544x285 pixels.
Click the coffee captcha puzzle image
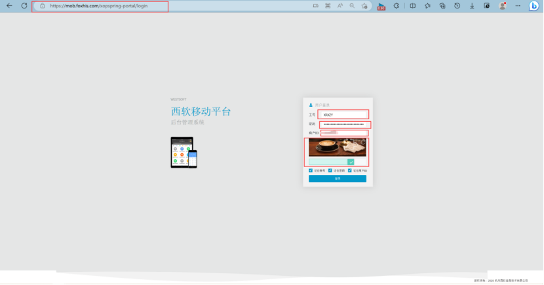pos(338,147)
